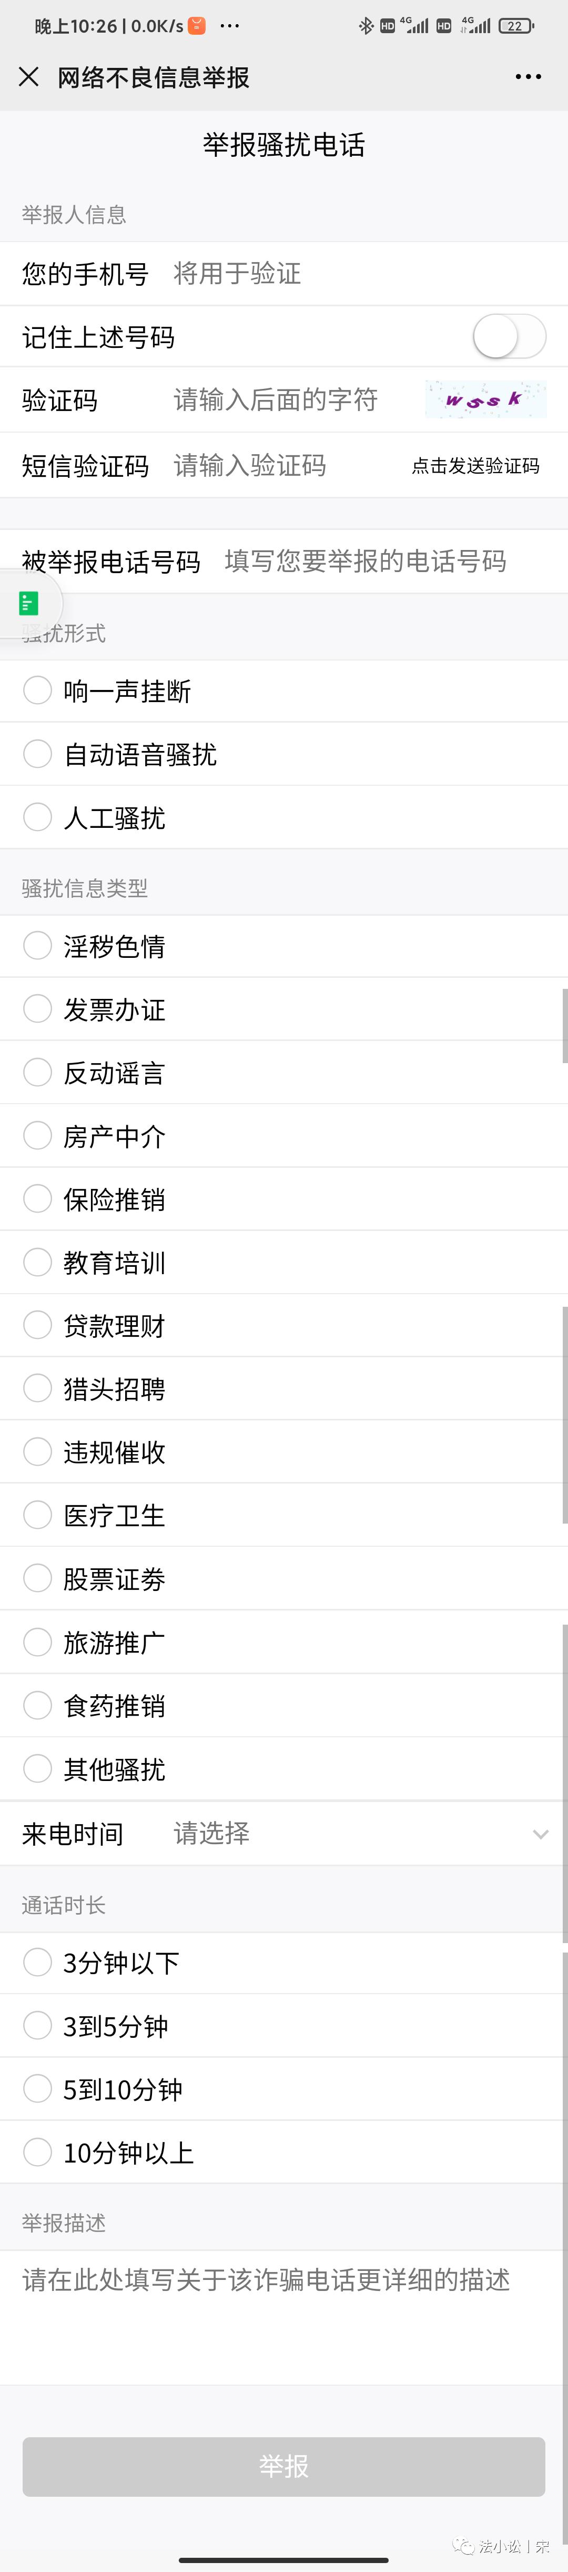
Task: Tap the green floating form widget icon
Action: (27, 603)
